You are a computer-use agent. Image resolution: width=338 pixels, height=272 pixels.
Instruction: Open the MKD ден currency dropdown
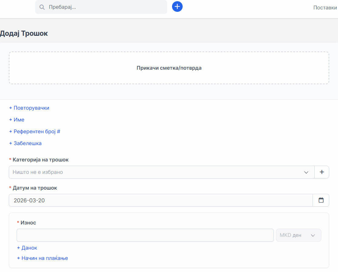(299, 235)
